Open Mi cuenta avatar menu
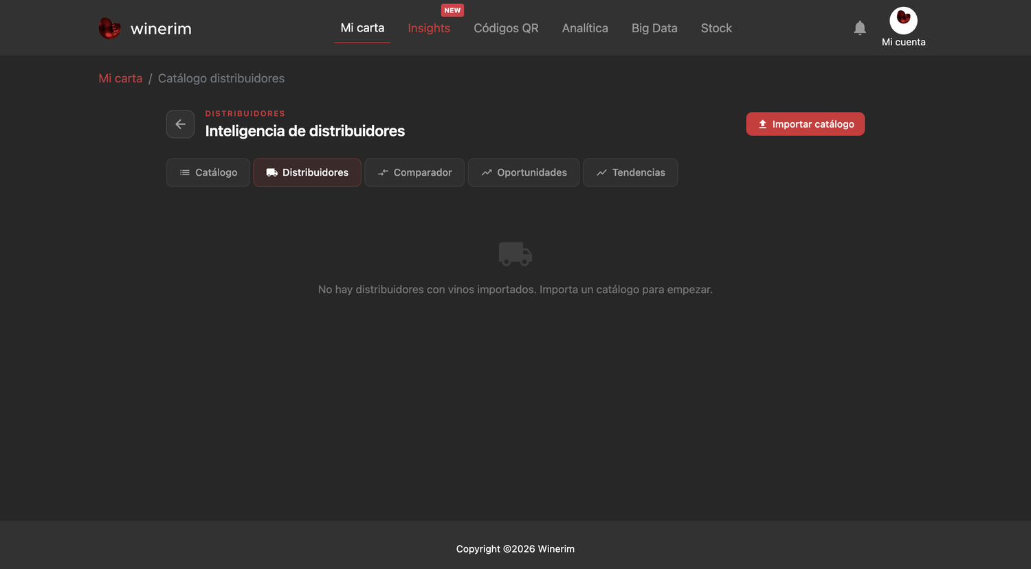Image resolution: width=1031 pixels, height=569 pixels. click(x=903, y=21)
